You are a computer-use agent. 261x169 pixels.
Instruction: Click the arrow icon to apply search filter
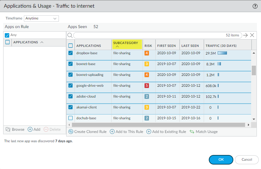245,35
